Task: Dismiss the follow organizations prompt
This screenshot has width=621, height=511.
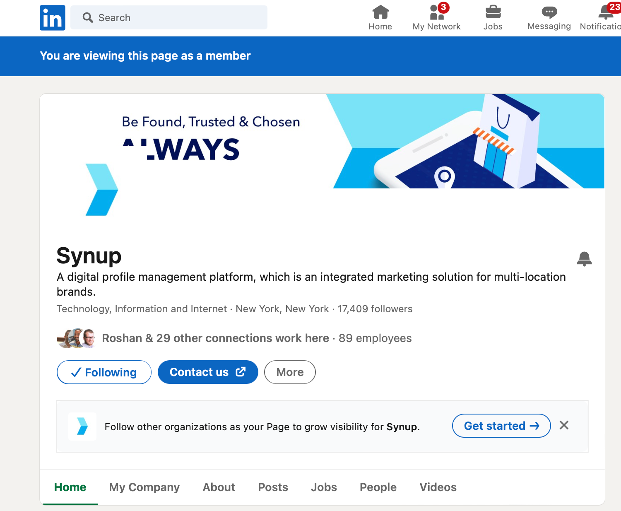Action: (564, 425)
